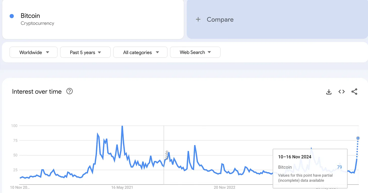
Task: Download the chart data with download icon
Action: pyautogui.click(x=329, y=92)
